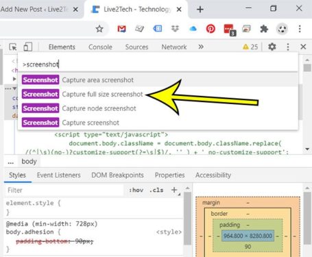Switch to the Styles pane tab

pyautogui.click(x=17, y=175)
